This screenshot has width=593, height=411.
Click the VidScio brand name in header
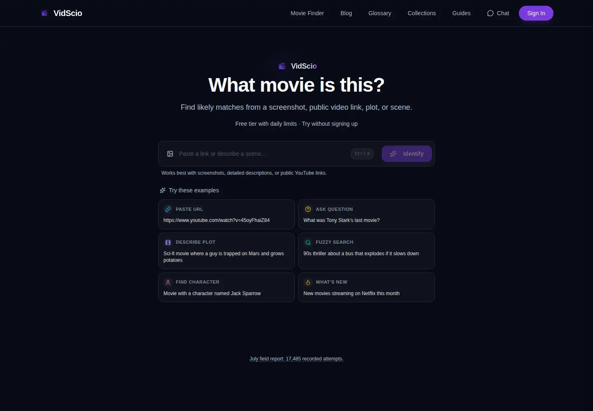click(x=68, y=13)
